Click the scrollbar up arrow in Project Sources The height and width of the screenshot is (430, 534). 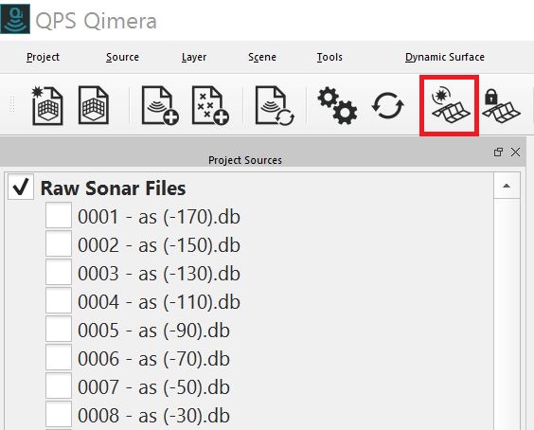point(507,186)
